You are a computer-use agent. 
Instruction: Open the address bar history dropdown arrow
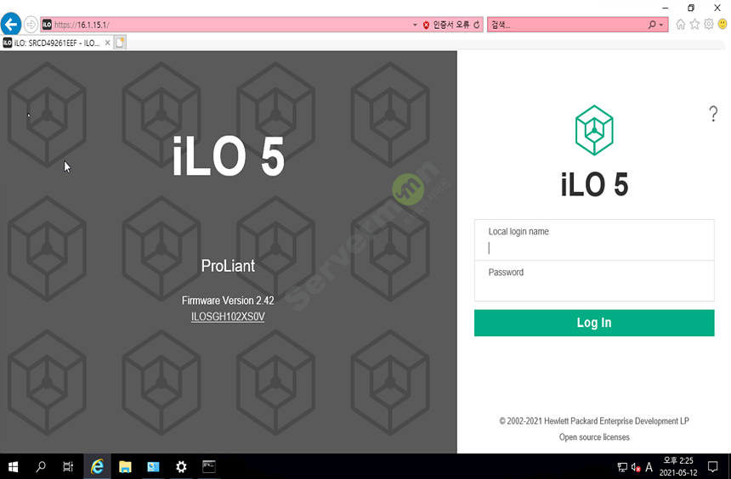point(415,25)
